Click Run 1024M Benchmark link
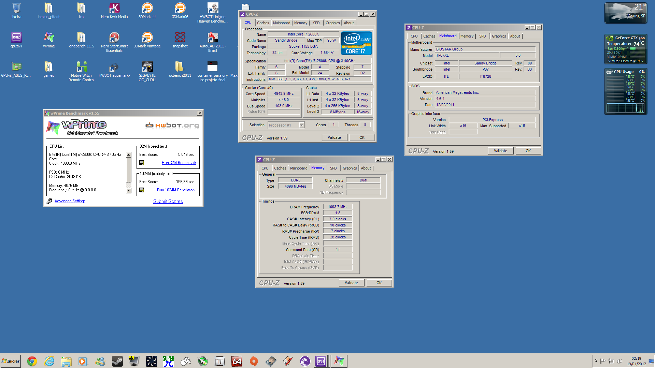Screen dimensions: 655x368 pos(176,190)
